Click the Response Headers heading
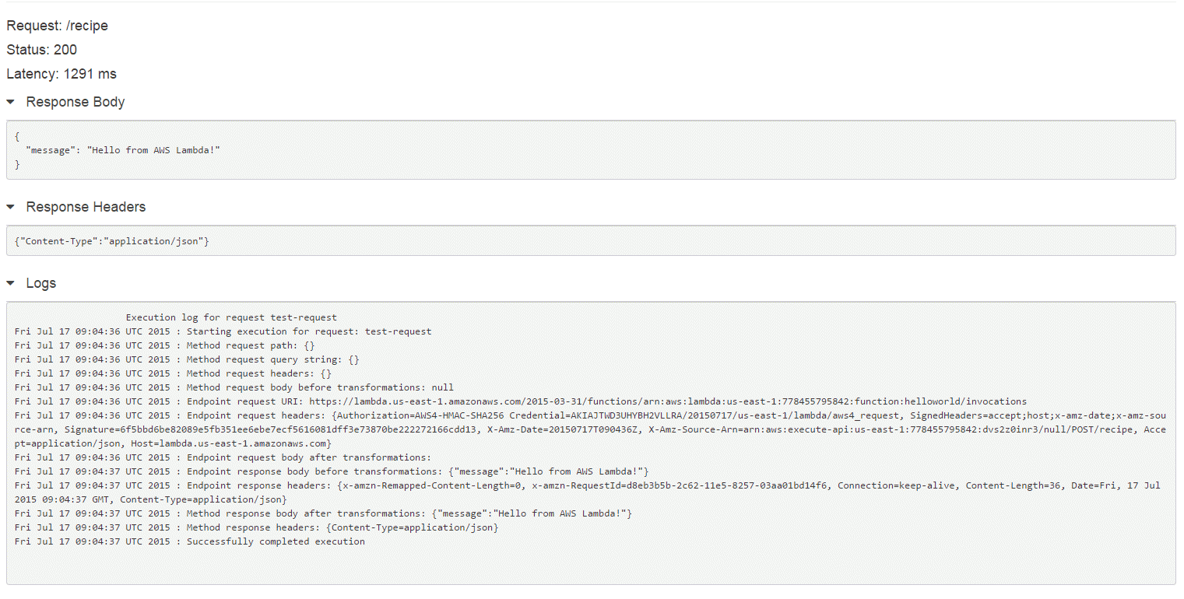This screenshot has height=599, width=1184. pos(86,207)
